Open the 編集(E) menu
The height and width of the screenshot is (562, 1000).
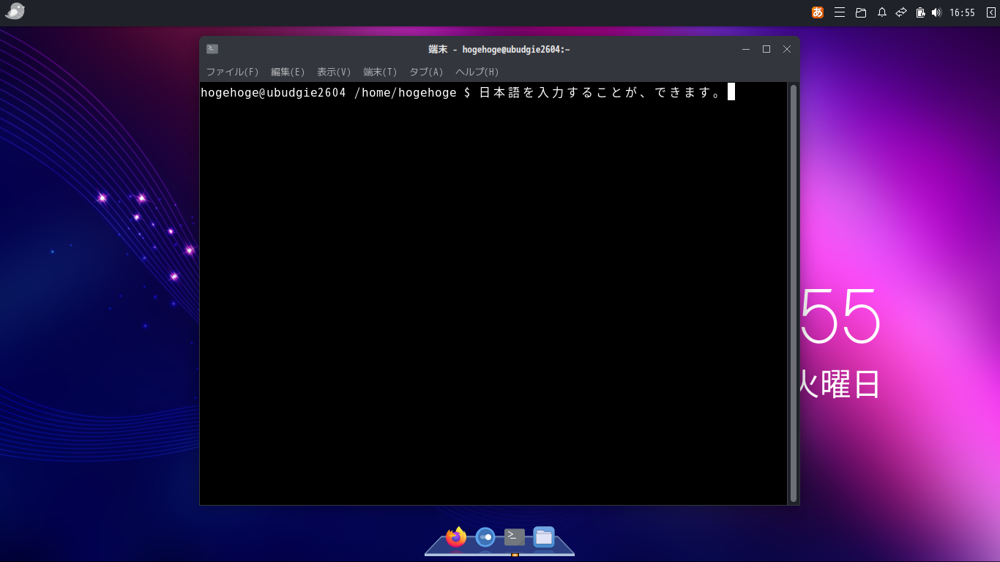(x=288, y=72)
